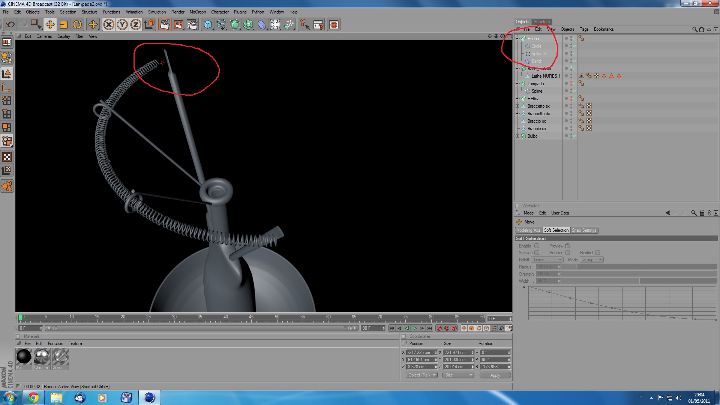Click the Apply button in Coordinates

[495, 375]
